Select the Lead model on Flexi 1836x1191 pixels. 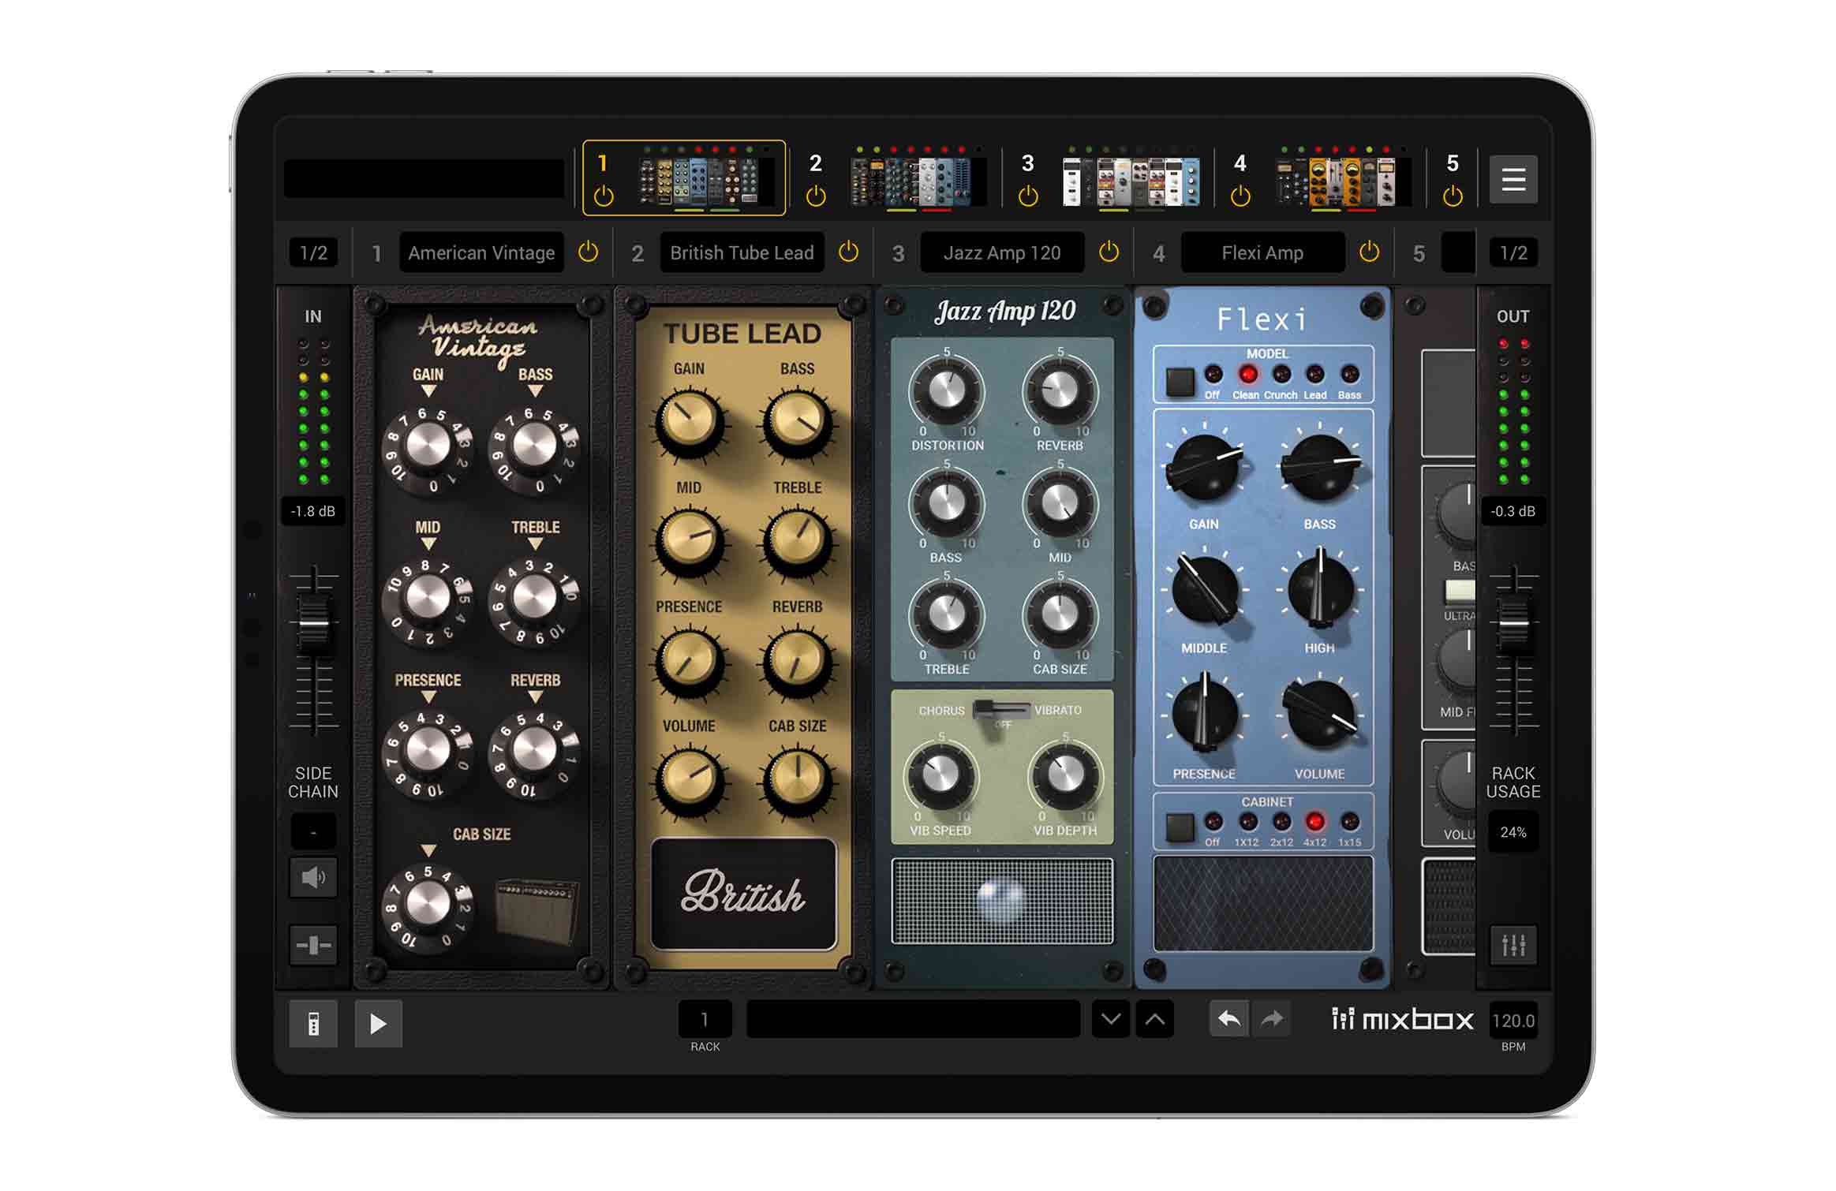1314,375
